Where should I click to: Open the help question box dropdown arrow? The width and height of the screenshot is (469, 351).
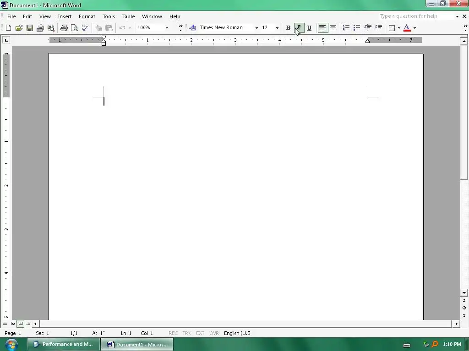click(x=458, y=16)
